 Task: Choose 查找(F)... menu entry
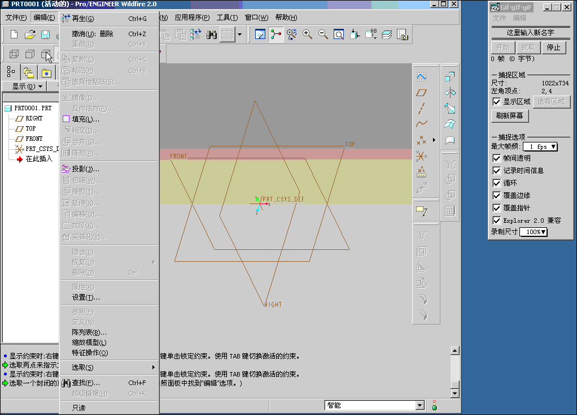(110, 383)
